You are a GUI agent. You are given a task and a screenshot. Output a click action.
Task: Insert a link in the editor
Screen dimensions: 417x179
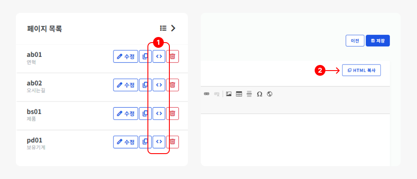[207, 94]
